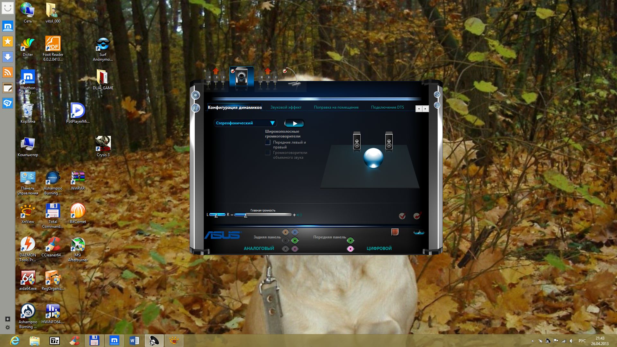Open the 'Стереофонический' speaker configuration dropdown
The height and width of the screenshot is (347, 617).
tap(245, 123)
